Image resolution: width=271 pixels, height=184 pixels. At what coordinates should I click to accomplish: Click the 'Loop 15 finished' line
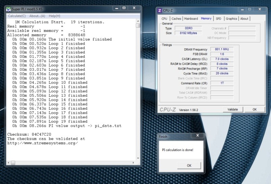pos(50,104)
